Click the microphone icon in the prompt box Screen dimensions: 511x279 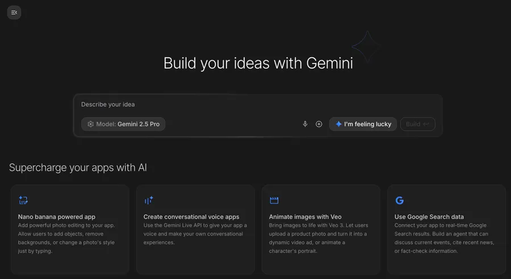click(x=305, y=124)
